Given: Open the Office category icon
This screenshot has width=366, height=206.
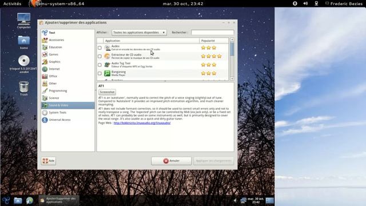Looking at the screenshot, I should click(x=45, y=76).
